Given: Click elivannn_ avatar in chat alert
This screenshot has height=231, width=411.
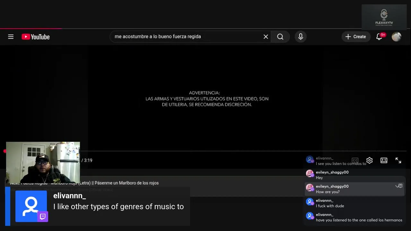Looking at the screenshot, I should point(31,206).
